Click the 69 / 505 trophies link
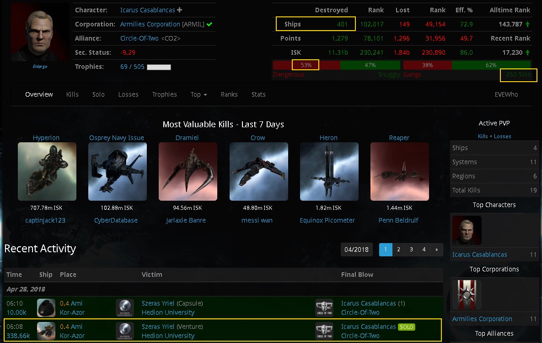 pyautogui.click(x=132, y=67)
